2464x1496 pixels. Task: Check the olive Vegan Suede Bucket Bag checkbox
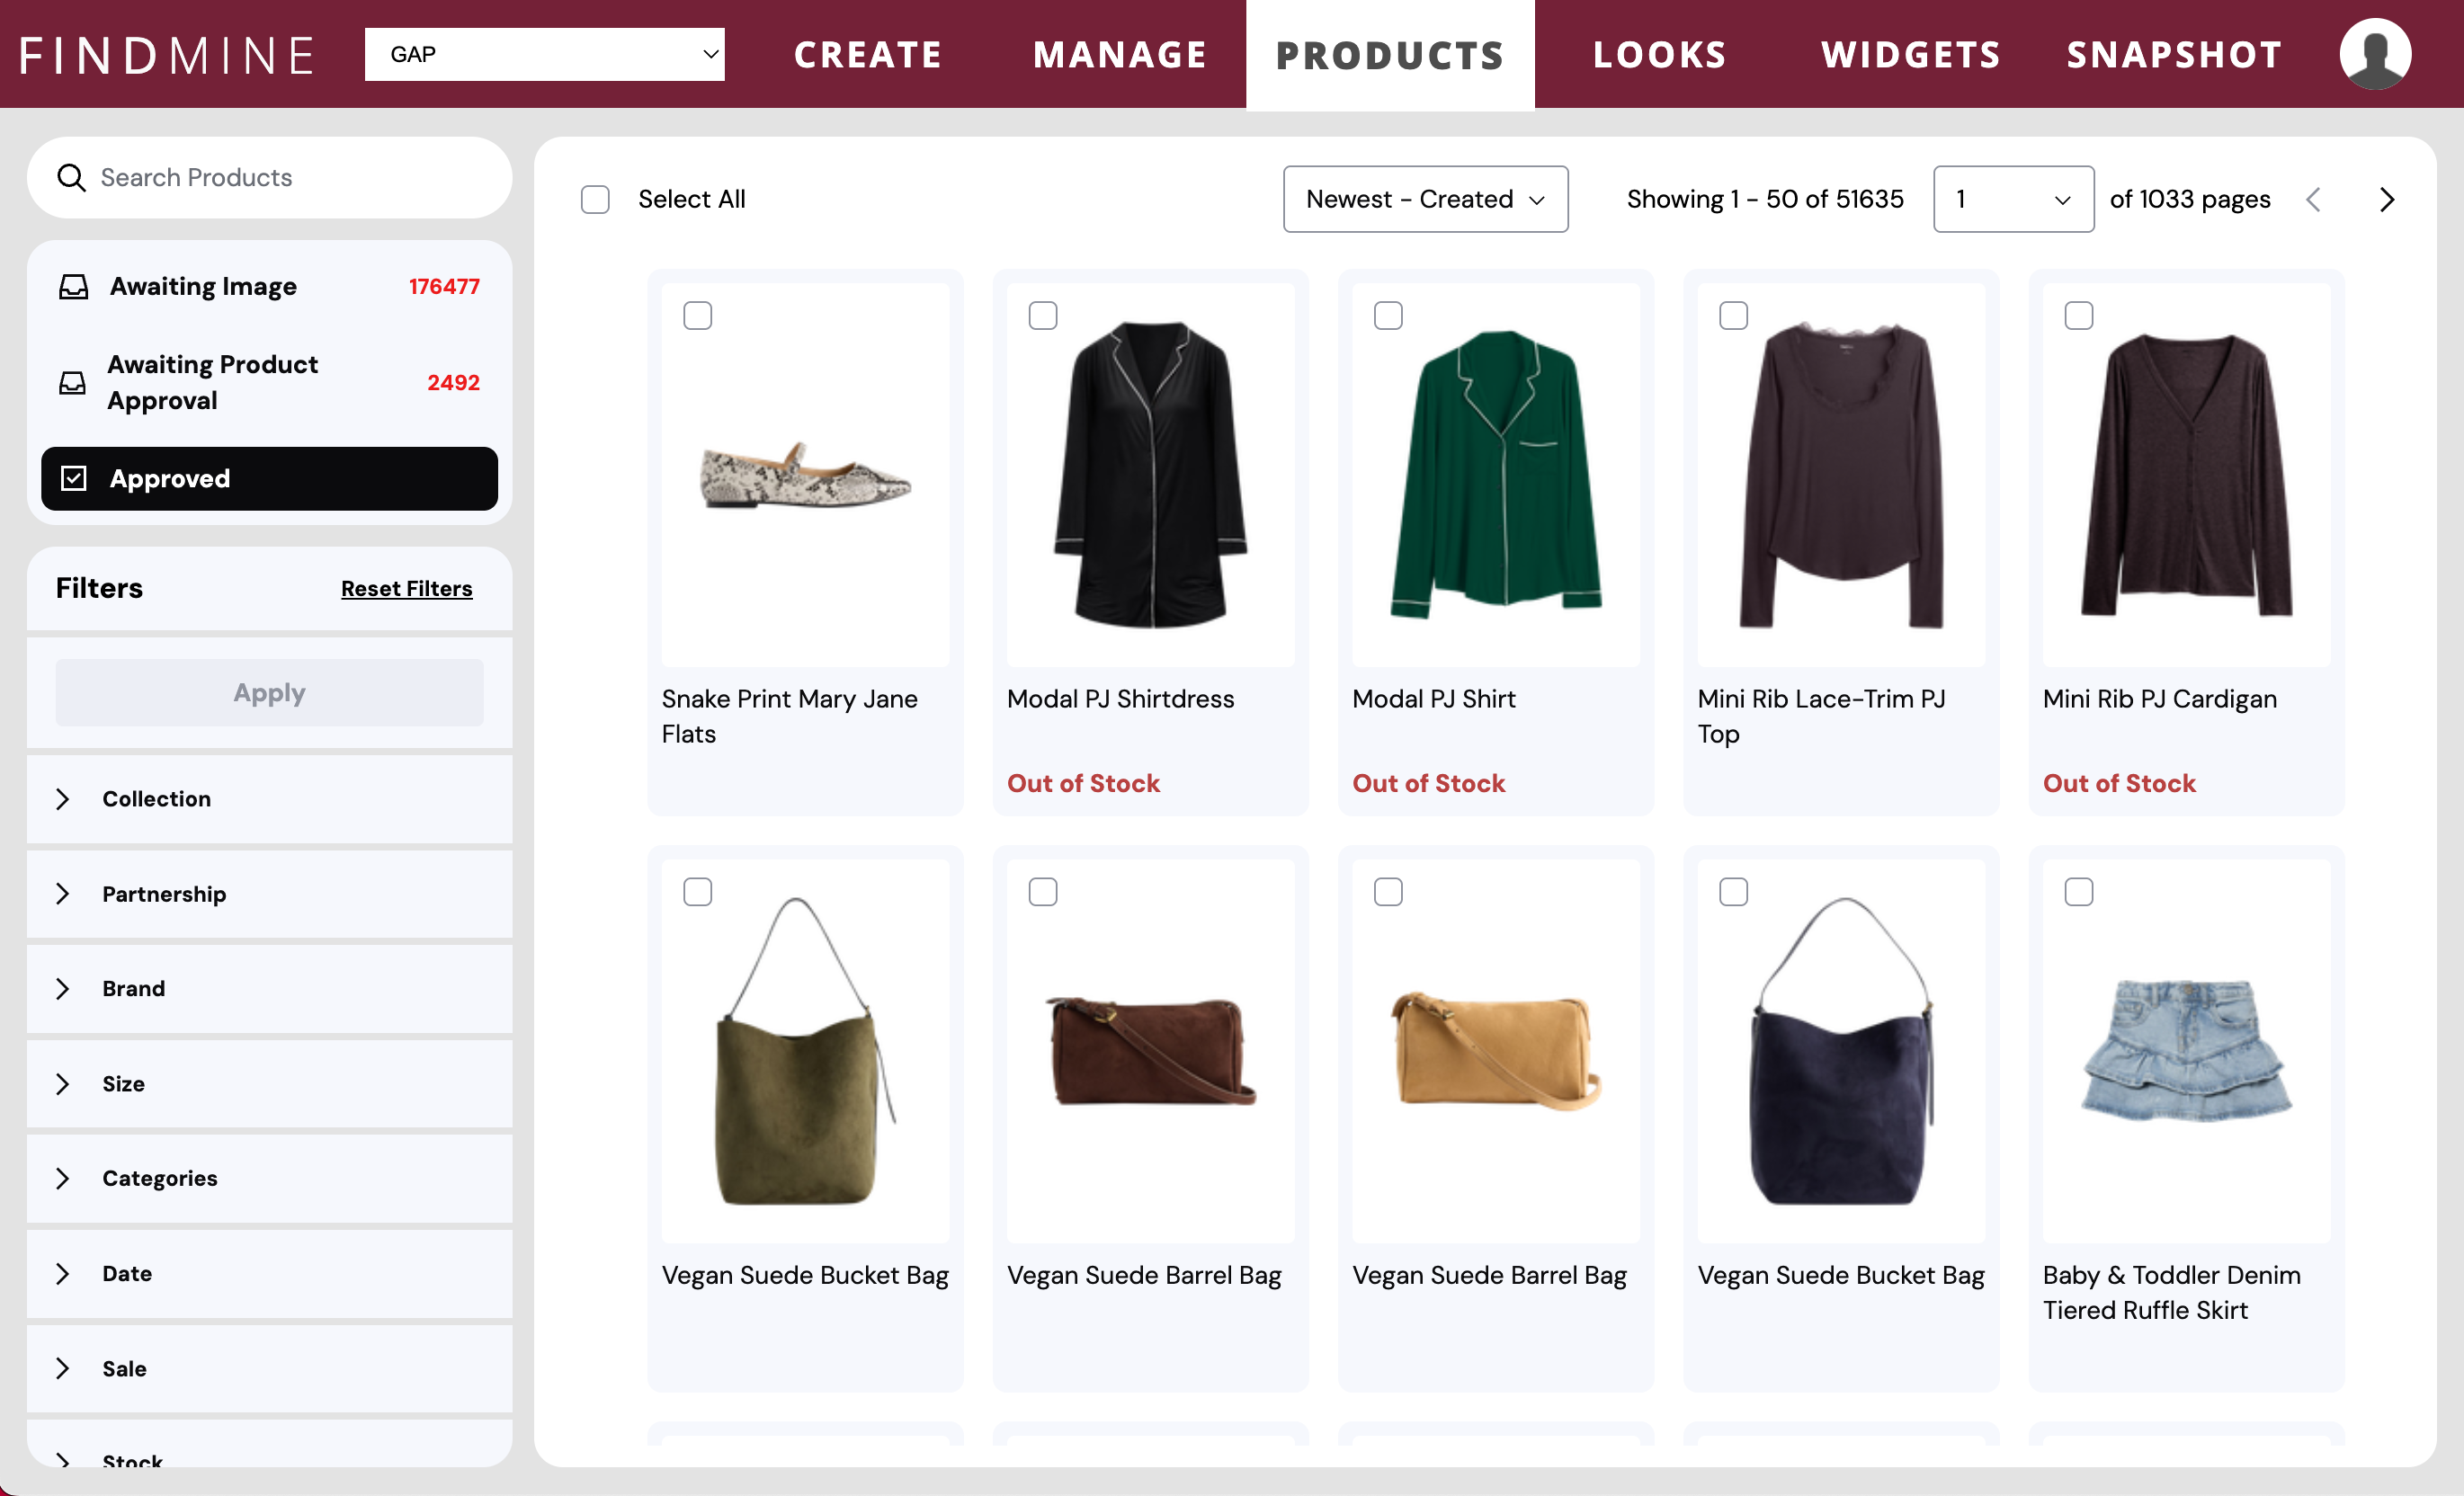click(x=697, y=892)
